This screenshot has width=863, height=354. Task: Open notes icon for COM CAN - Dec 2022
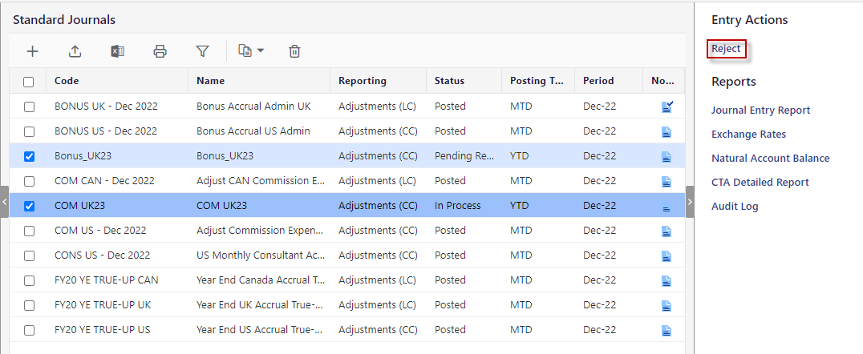(666, 181)
